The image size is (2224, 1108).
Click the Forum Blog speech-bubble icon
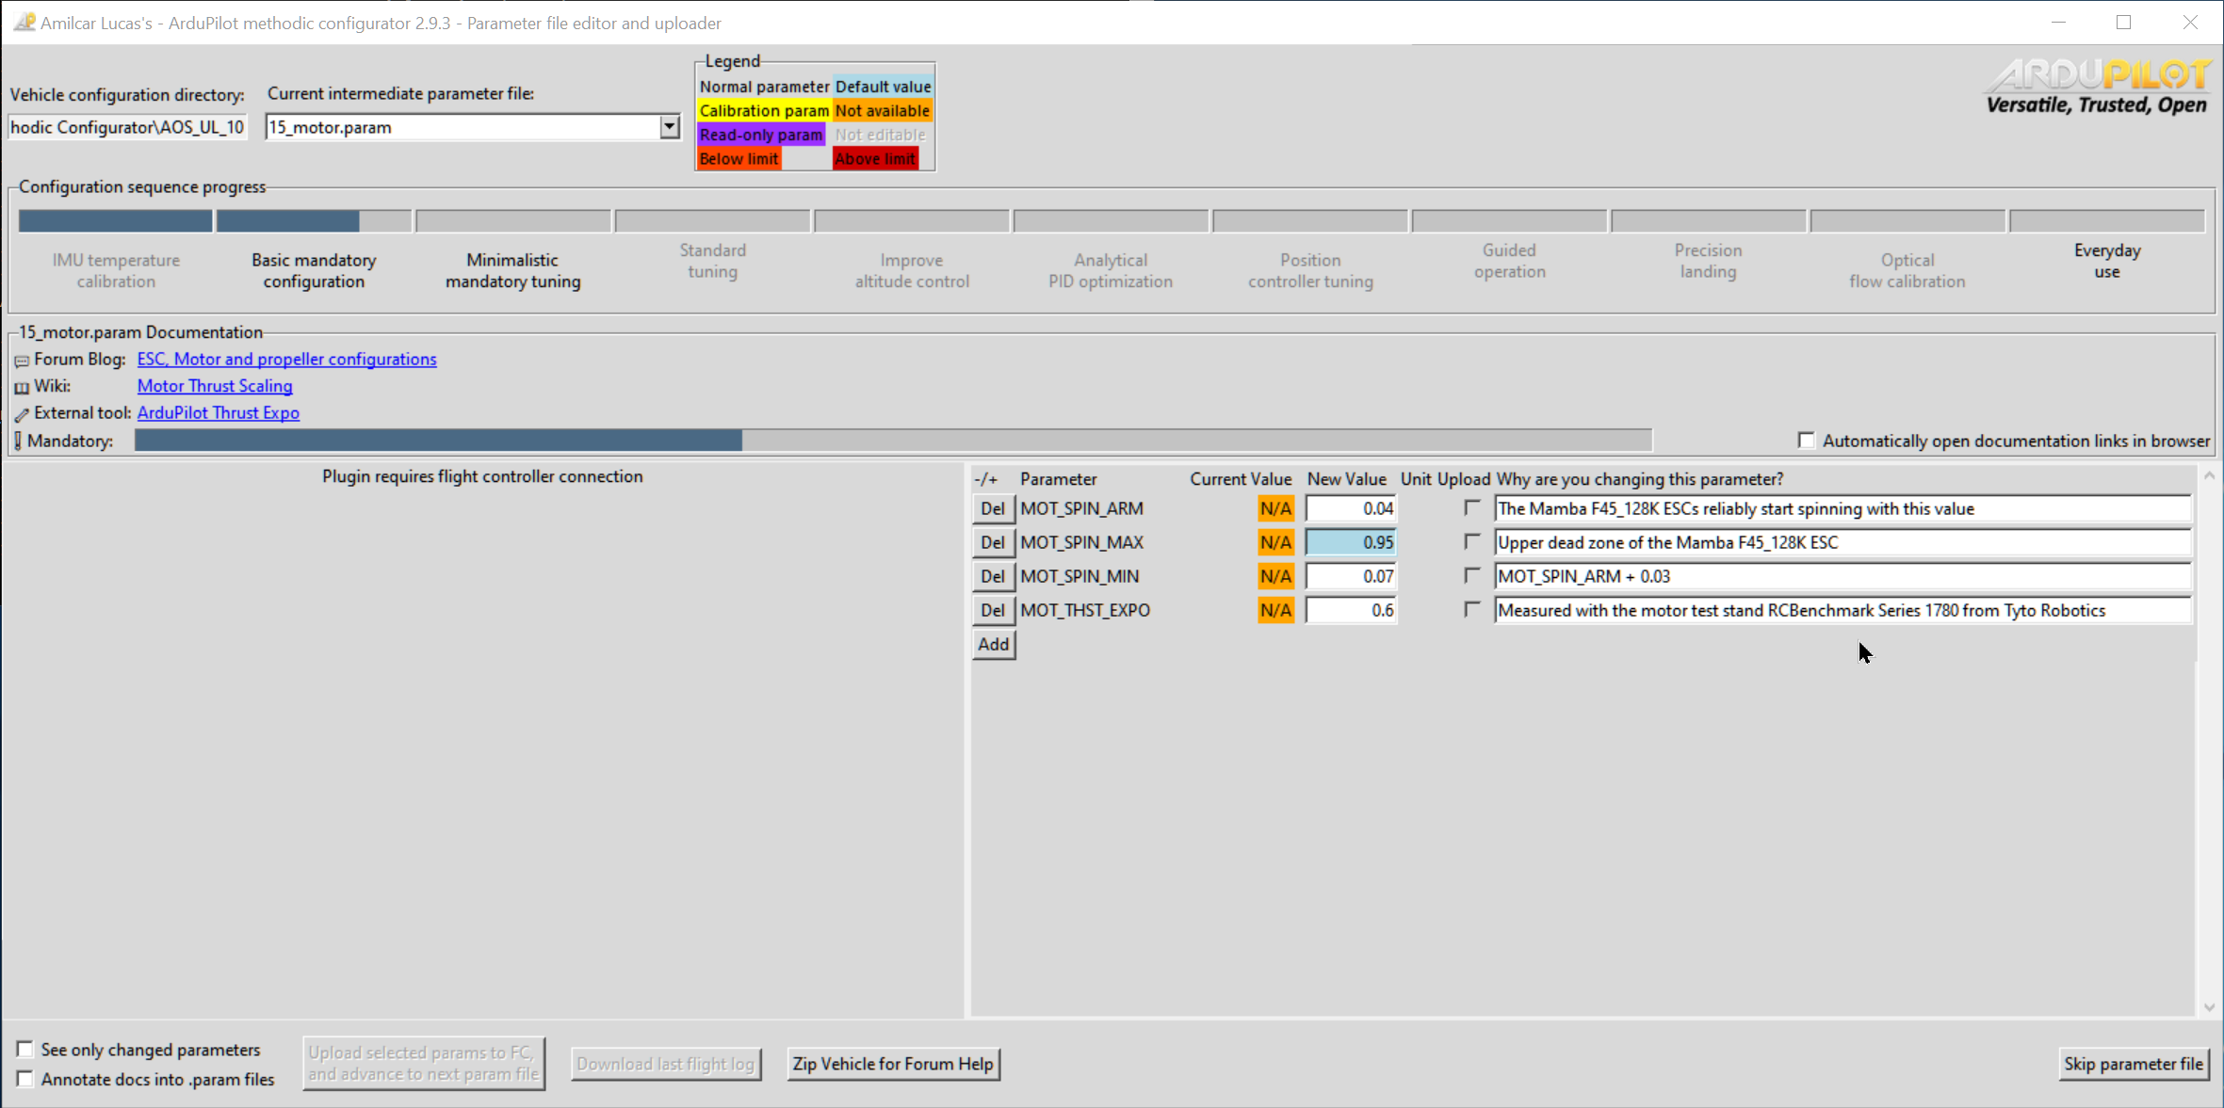point(22,361)
